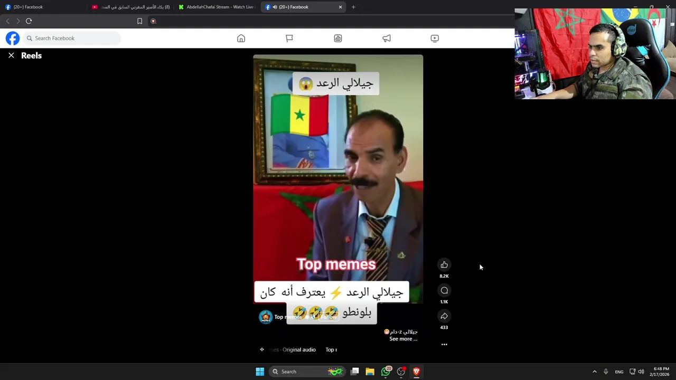The image size is (676, 380).
Task: Open the Pages flag icon
Action: tap(289, 38)
